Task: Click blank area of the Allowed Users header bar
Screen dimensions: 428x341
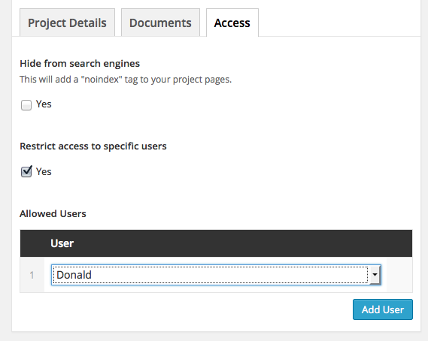Action: [x=243, y=243]
